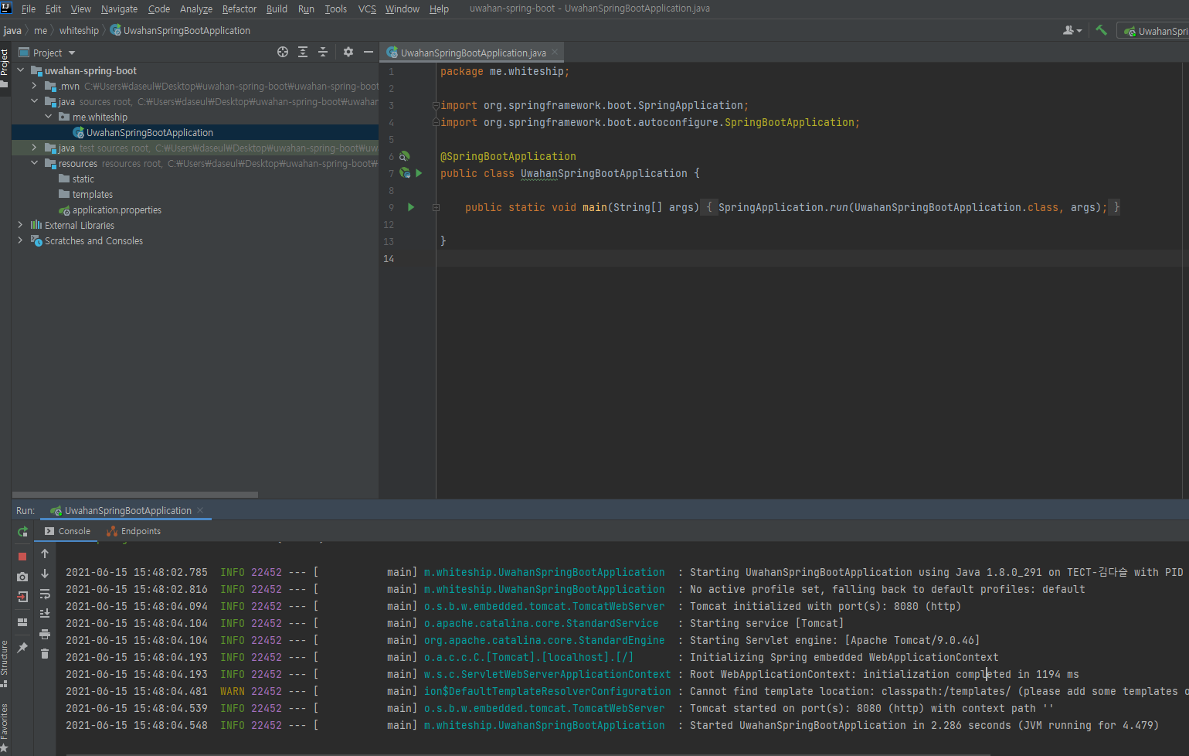This screenshot has width=1189, height=756.
Task: Open the Build menu
Action: pos(277,9)
